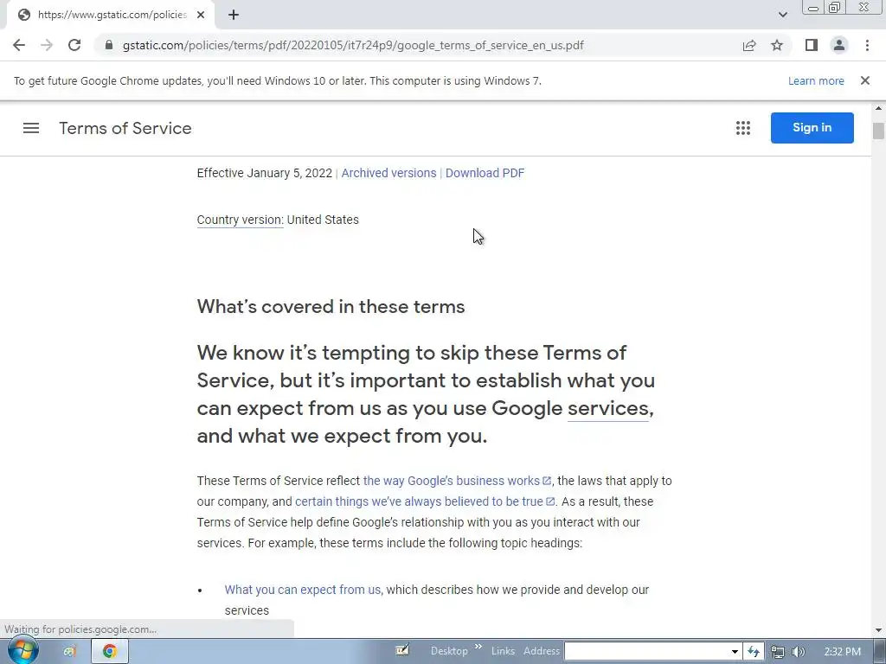Click the Links toolbar label

[x=503, y=651]
